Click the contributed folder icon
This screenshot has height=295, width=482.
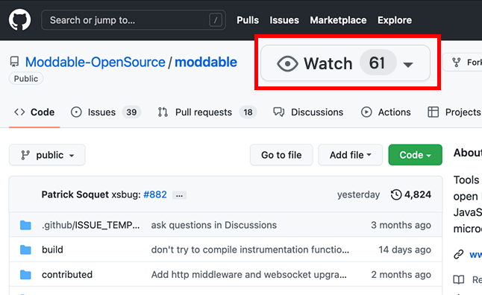(x=25, y=274)
